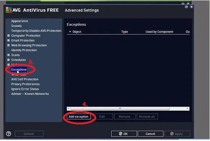Select Computer Protection in the tree
The height and width of the screenshot is (141, 210).
(26, 36)
